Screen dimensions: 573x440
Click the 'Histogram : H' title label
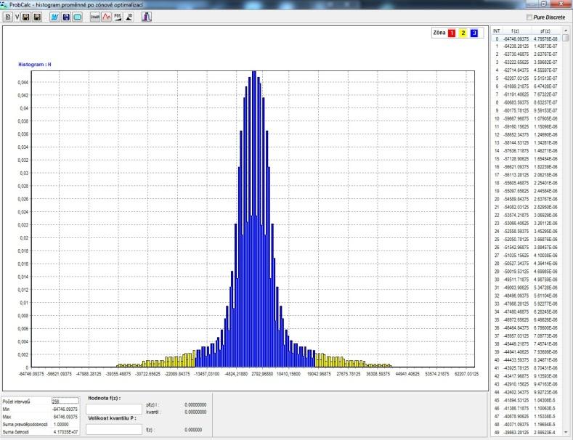pyautogui.click(x=35, y=65)
